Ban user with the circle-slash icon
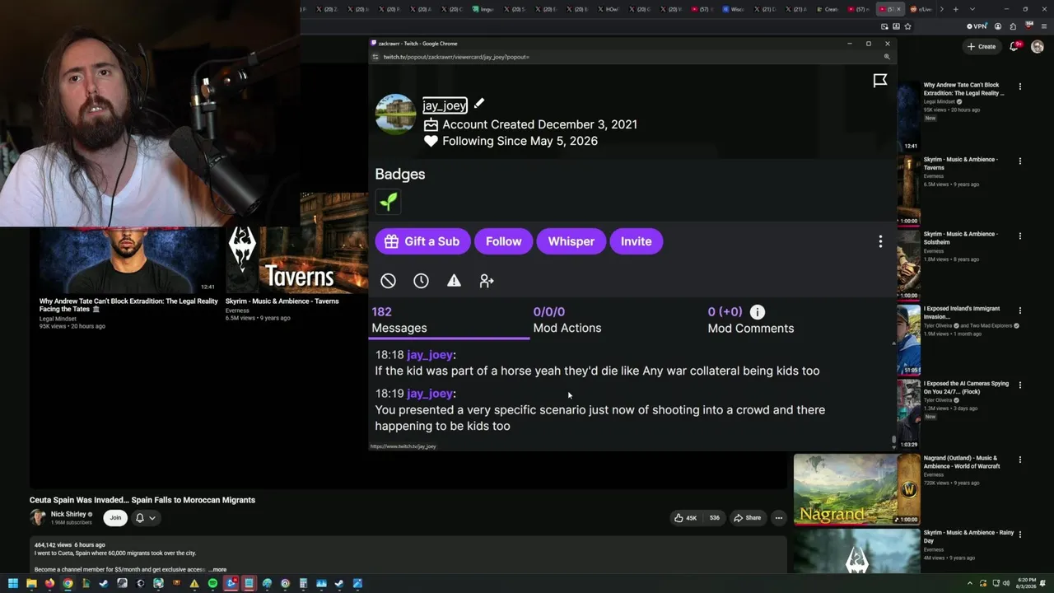The image size is (1054, 593). (x=388, y=281)
